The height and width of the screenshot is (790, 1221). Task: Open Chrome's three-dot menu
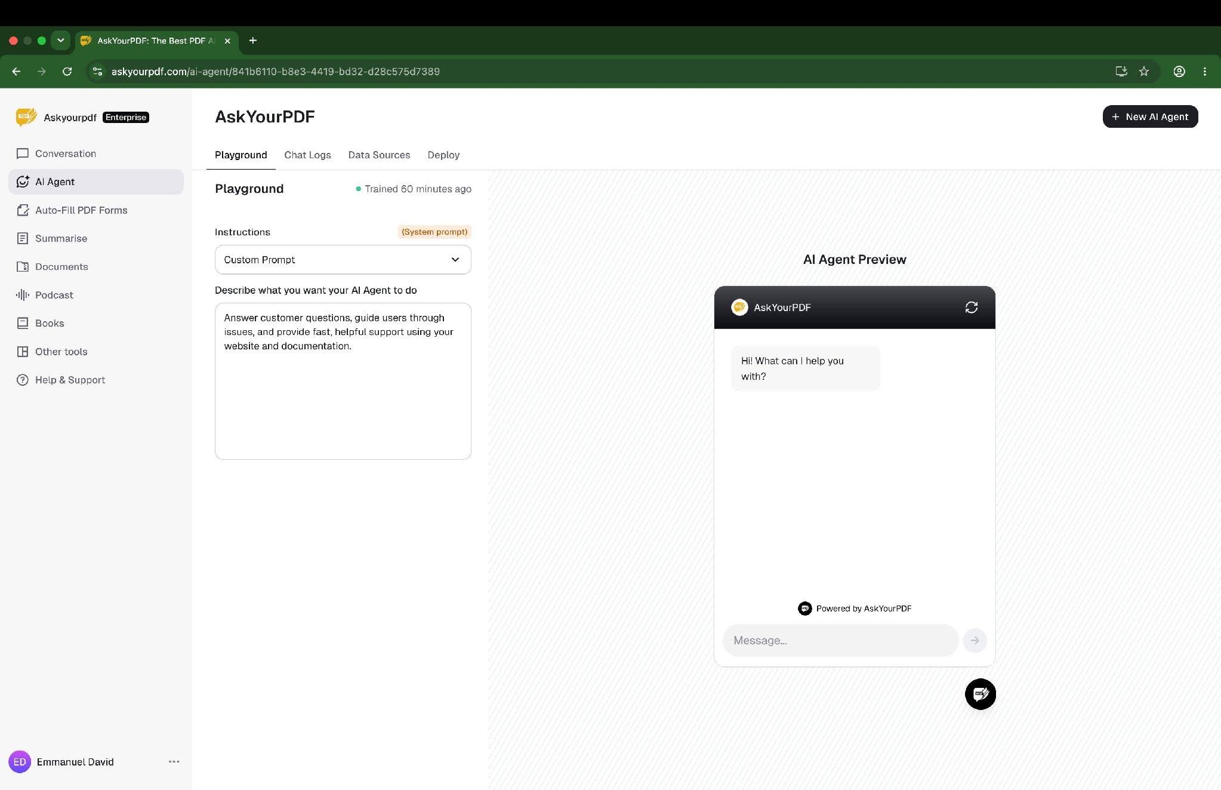pyautogui.click(x=1205, y=72)
